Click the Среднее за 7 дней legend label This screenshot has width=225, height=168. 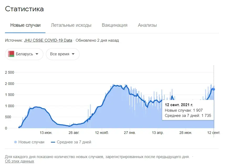pyautogui.click(x=74, y=142)
